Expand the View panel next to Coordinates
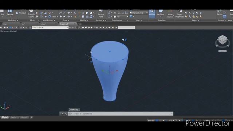This screenshot has height=131, width=233. [x=139, y=20]
